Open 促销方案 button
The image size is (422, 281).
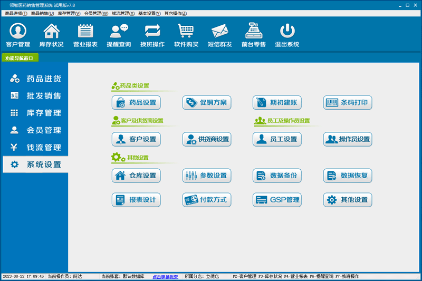point(207,102)
